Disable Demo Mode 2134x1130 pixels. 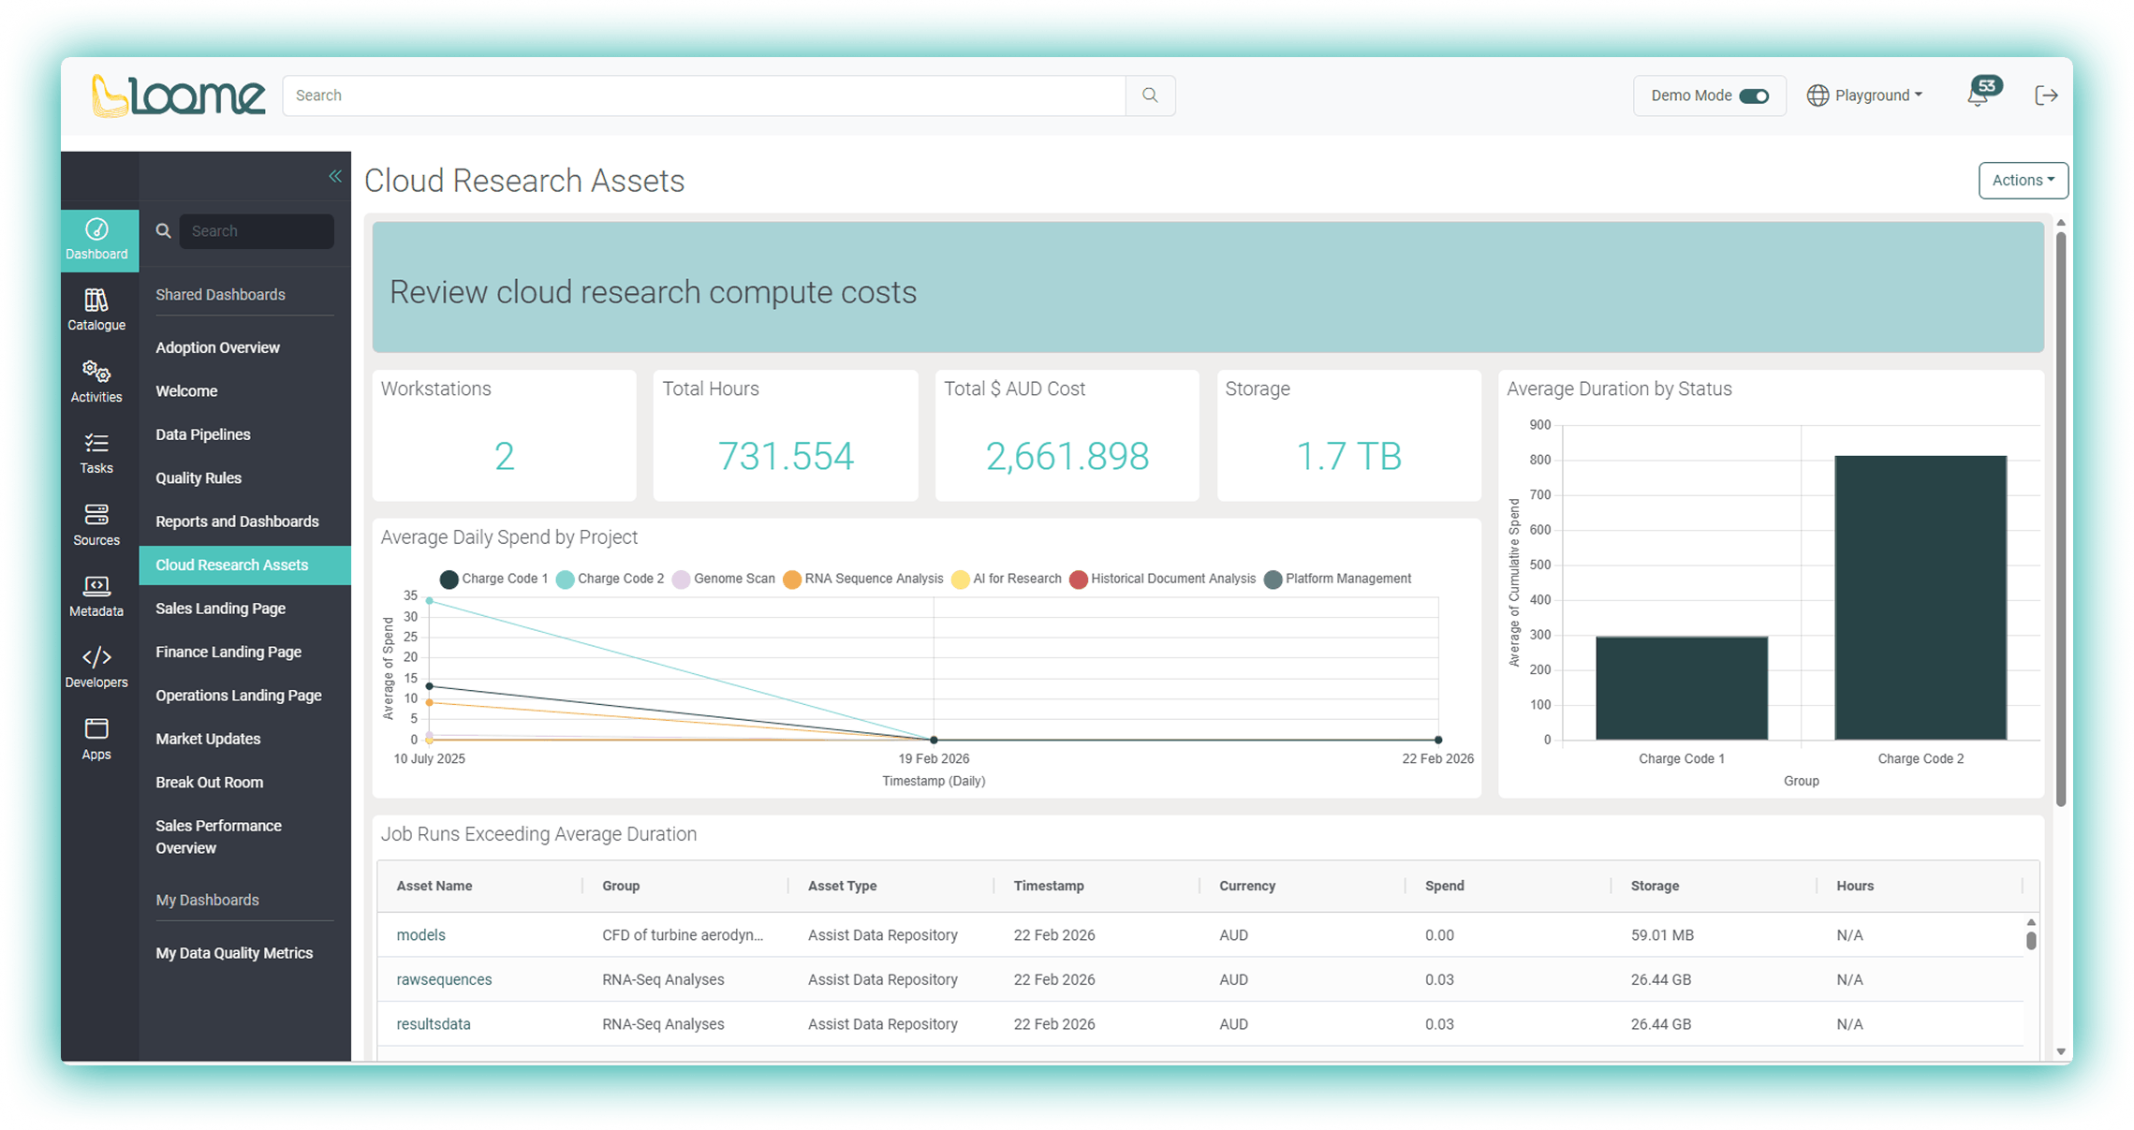[x=1753, y=95]
